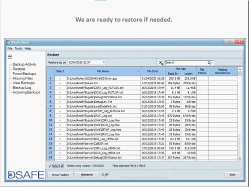Click the Select column header
The height and width of the screenshot is (187, 249).
click(60, 71)
